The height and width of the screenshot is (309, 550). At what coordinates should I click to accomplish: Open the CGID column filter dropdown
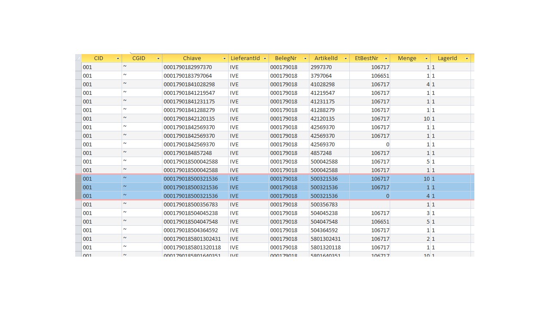click(x=158, y=58)
